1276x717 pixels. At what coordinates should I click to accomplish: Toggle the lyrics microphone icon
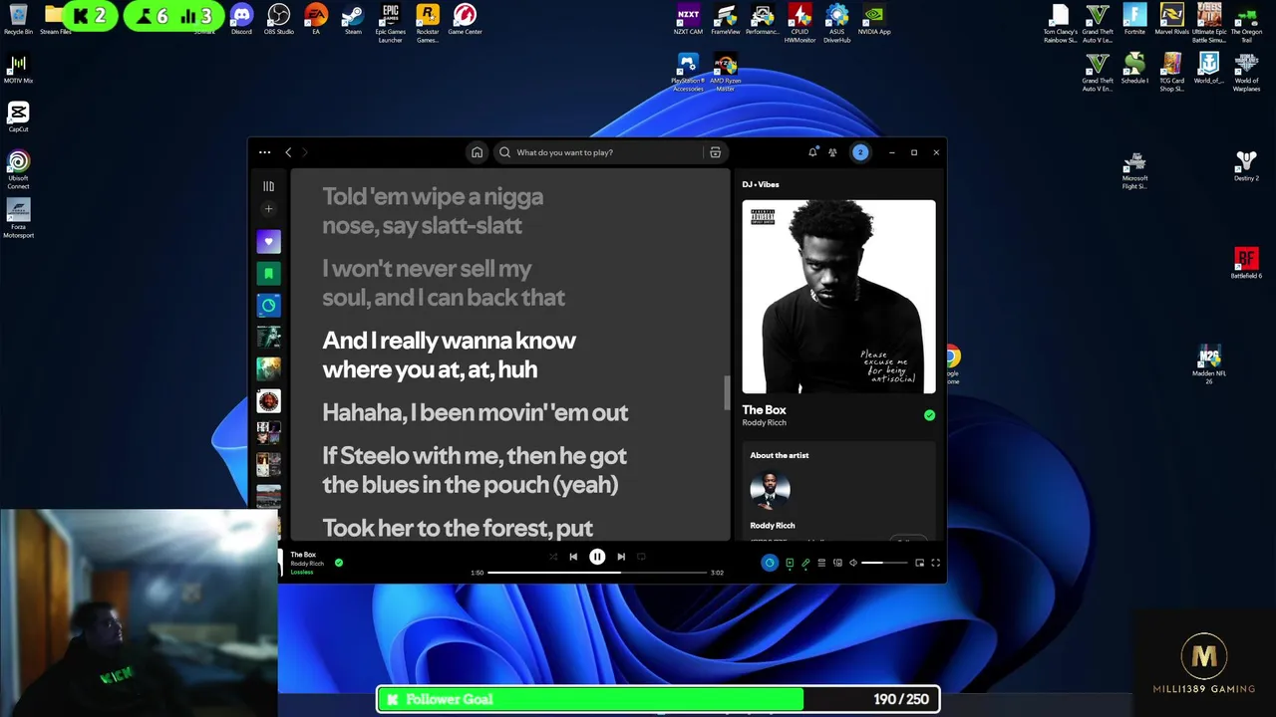pyautogui.click(x=805, y=563)
